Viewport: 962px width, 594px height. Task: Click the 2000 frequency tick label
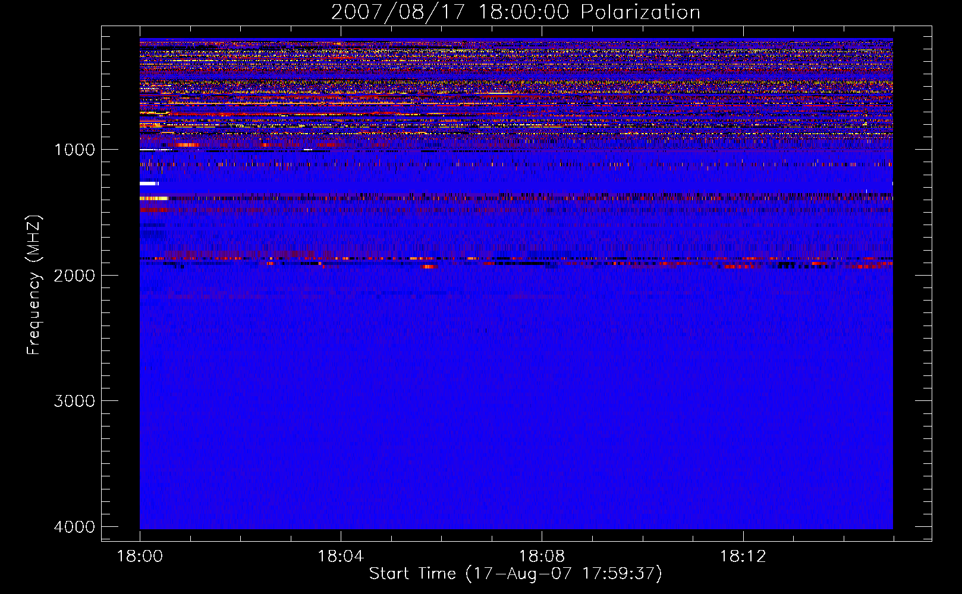(x=74, y=276)
